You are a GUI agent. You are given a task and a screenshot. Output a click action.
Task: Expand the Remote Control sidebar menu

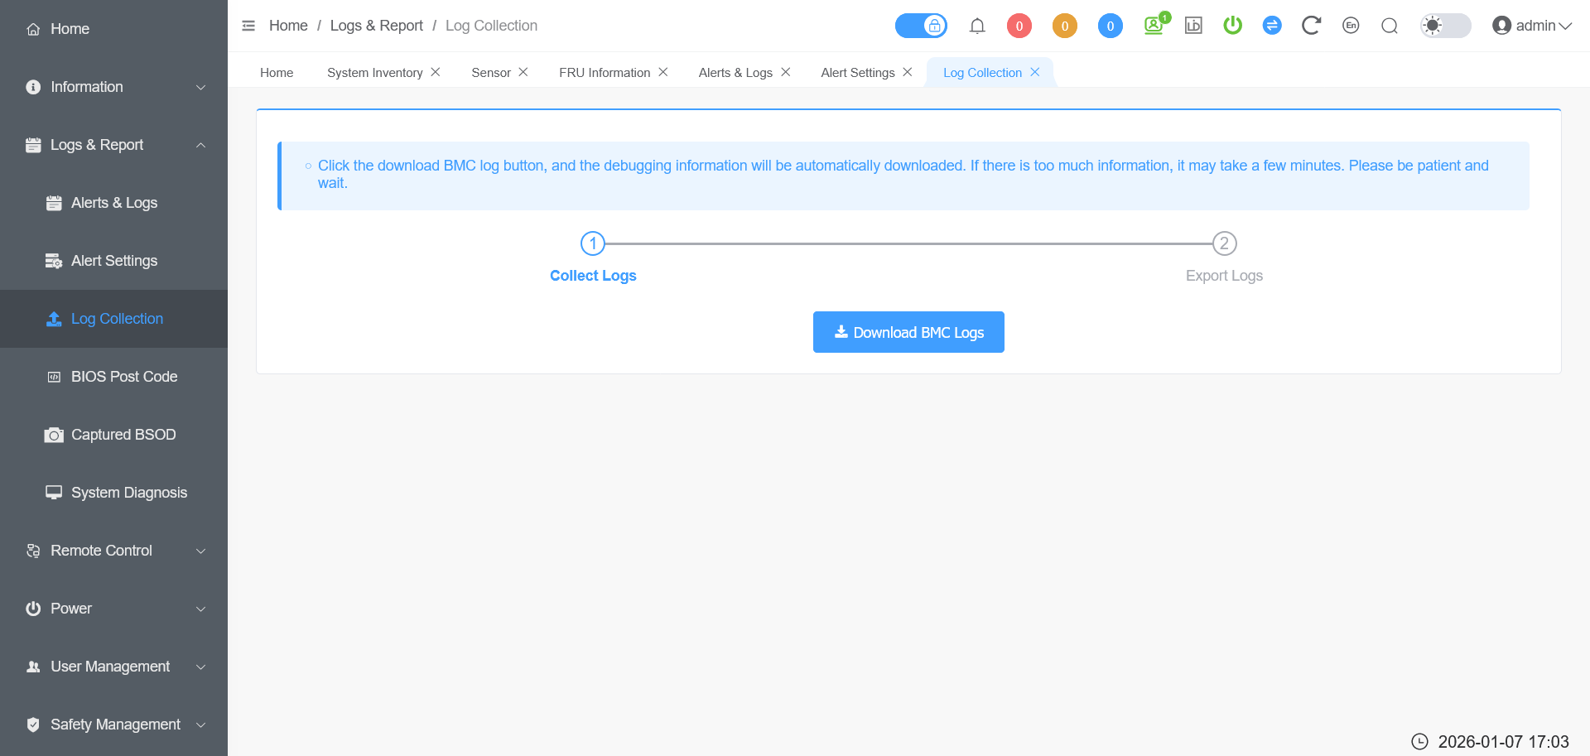point(114,551)
